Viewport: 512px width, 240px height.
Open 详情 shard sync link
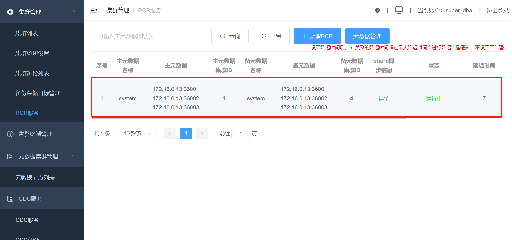[384, 98]
